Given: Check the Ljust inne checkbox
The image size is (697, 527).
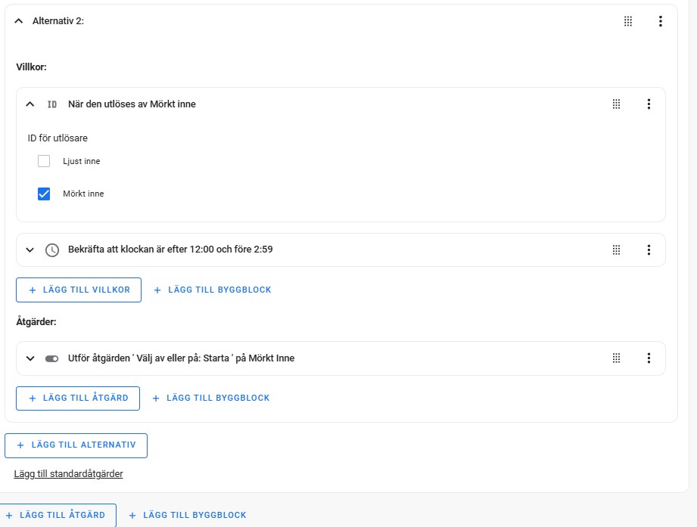Looking at the screenshot, I should tap(44, 161).
